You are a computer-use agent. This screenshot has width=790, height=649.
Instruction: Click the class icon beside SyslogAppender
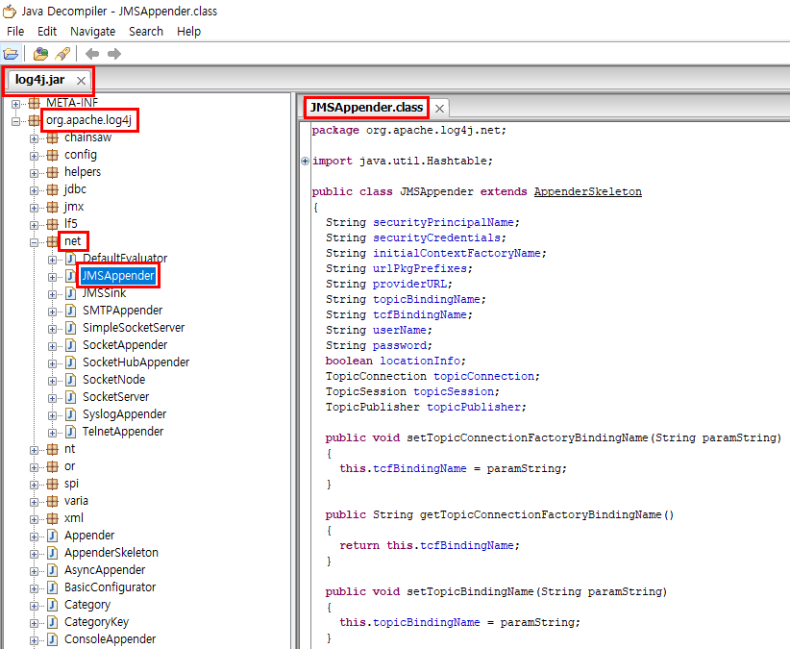click(x=70, y=414)
